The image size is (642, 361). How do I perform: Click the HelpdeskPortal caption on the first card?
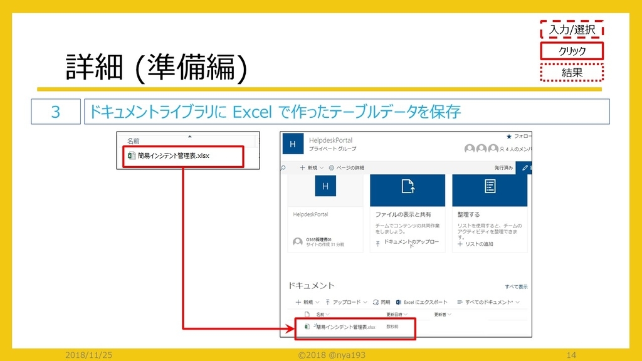click(310, 214)
